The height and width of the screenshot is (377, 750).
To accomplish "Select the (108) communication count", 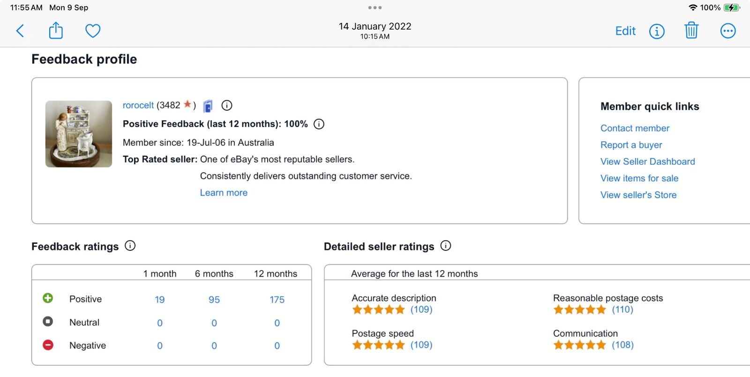I will 622,345.
